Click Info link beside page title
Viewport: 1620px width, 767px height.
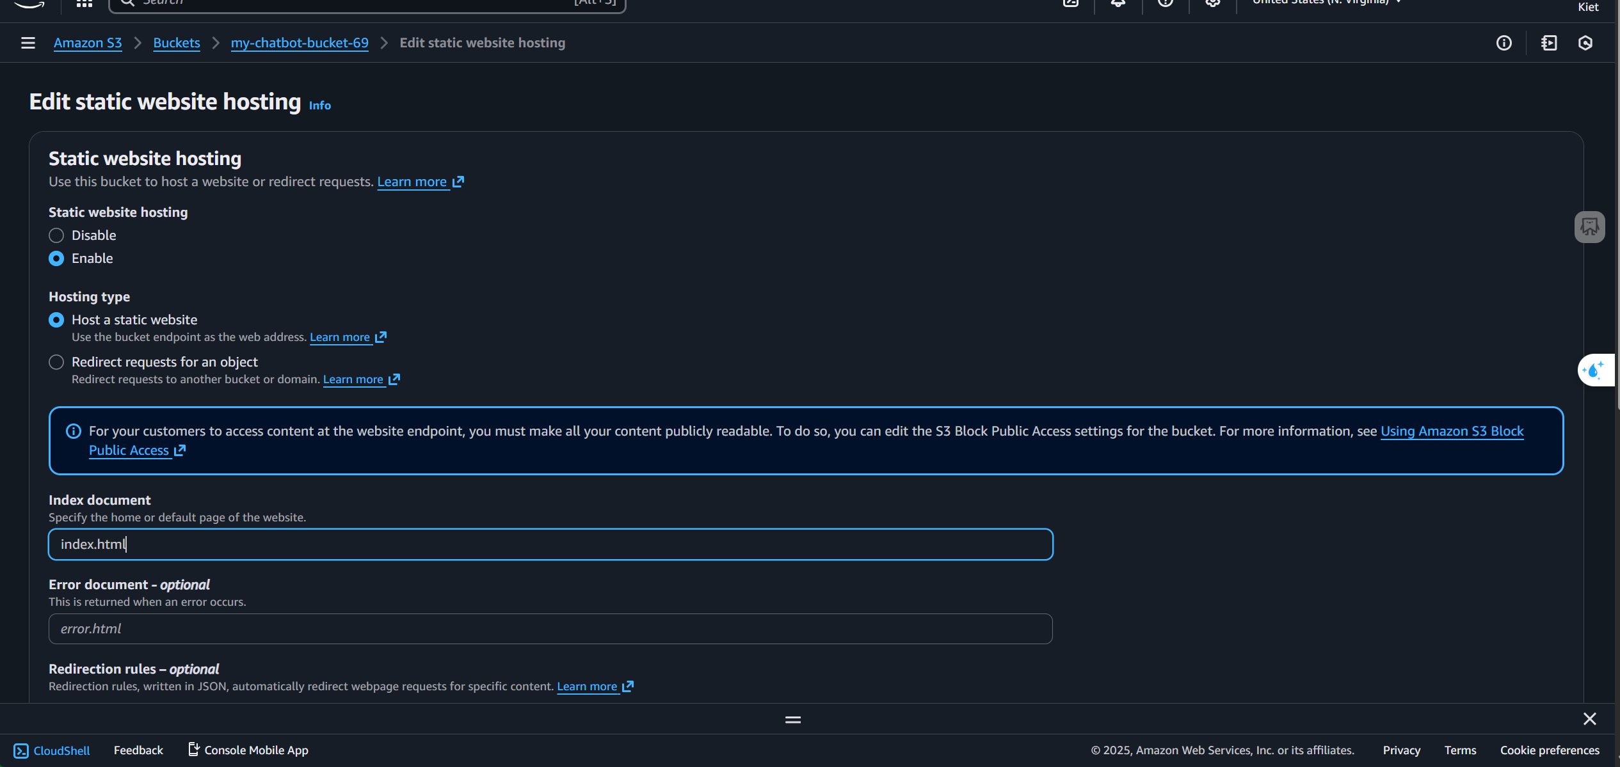[x=319, y=106]
